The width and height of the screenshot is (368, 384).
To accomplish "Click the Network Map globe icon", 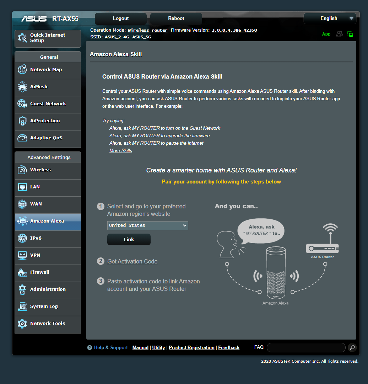I will coord(22,70).
